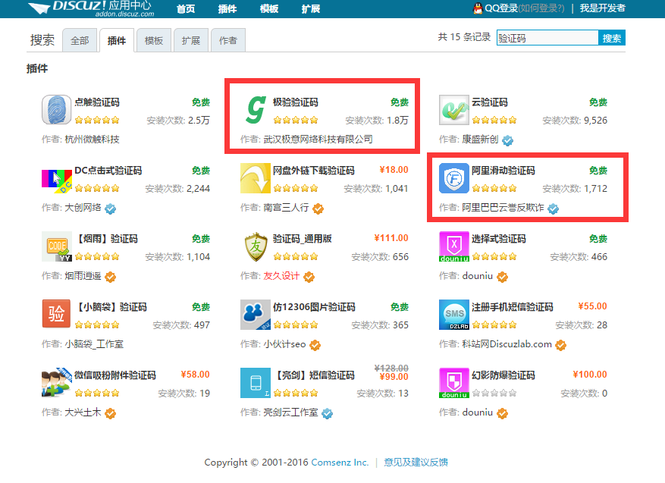Viewport: 665px width, 483px height.
Task: Go to 首页 in top navigation
Action: click(x=186, y=9)
